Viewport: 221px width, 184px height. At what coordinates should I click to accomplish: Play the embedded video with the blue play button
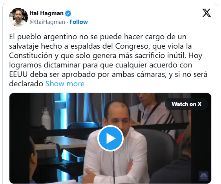pos(110,138)
